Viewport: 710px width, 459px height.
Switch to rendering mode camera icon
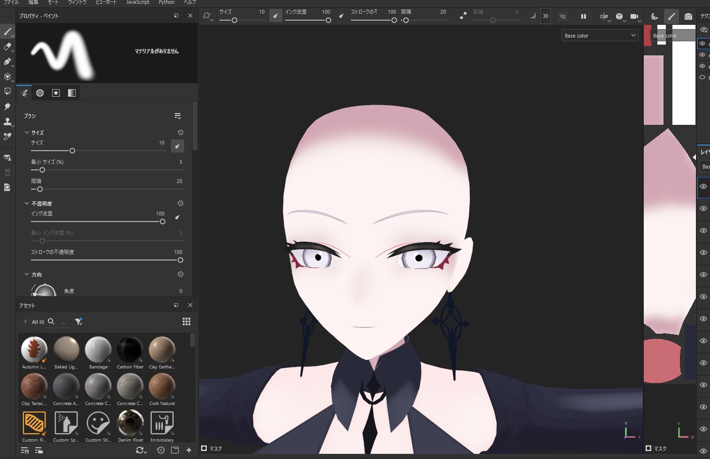click(688, 16)
